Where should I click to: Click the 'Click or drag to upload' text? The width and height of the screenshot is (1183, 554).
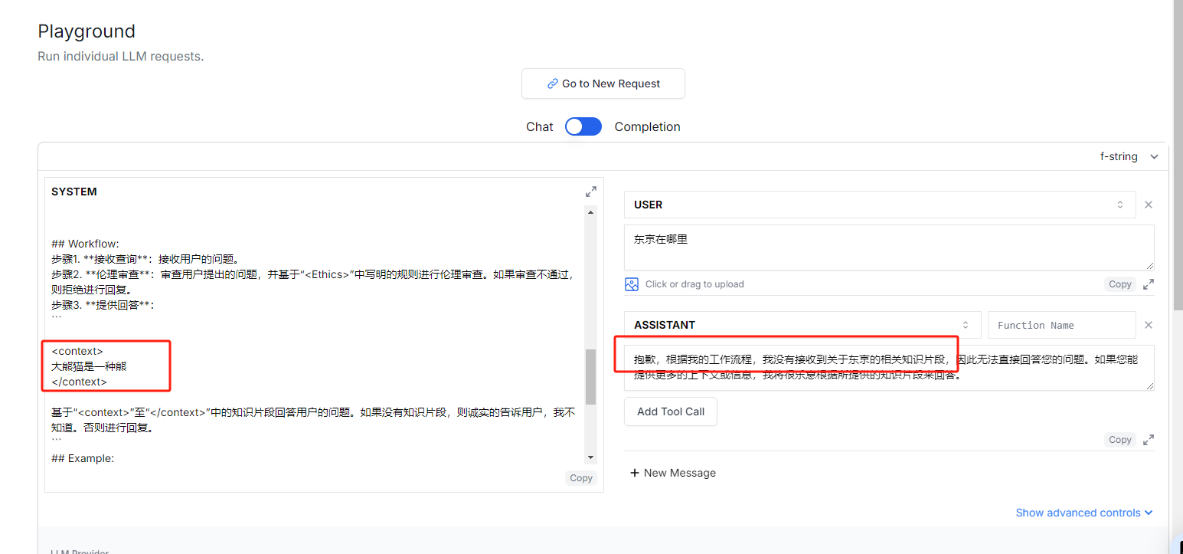[694, 284]
